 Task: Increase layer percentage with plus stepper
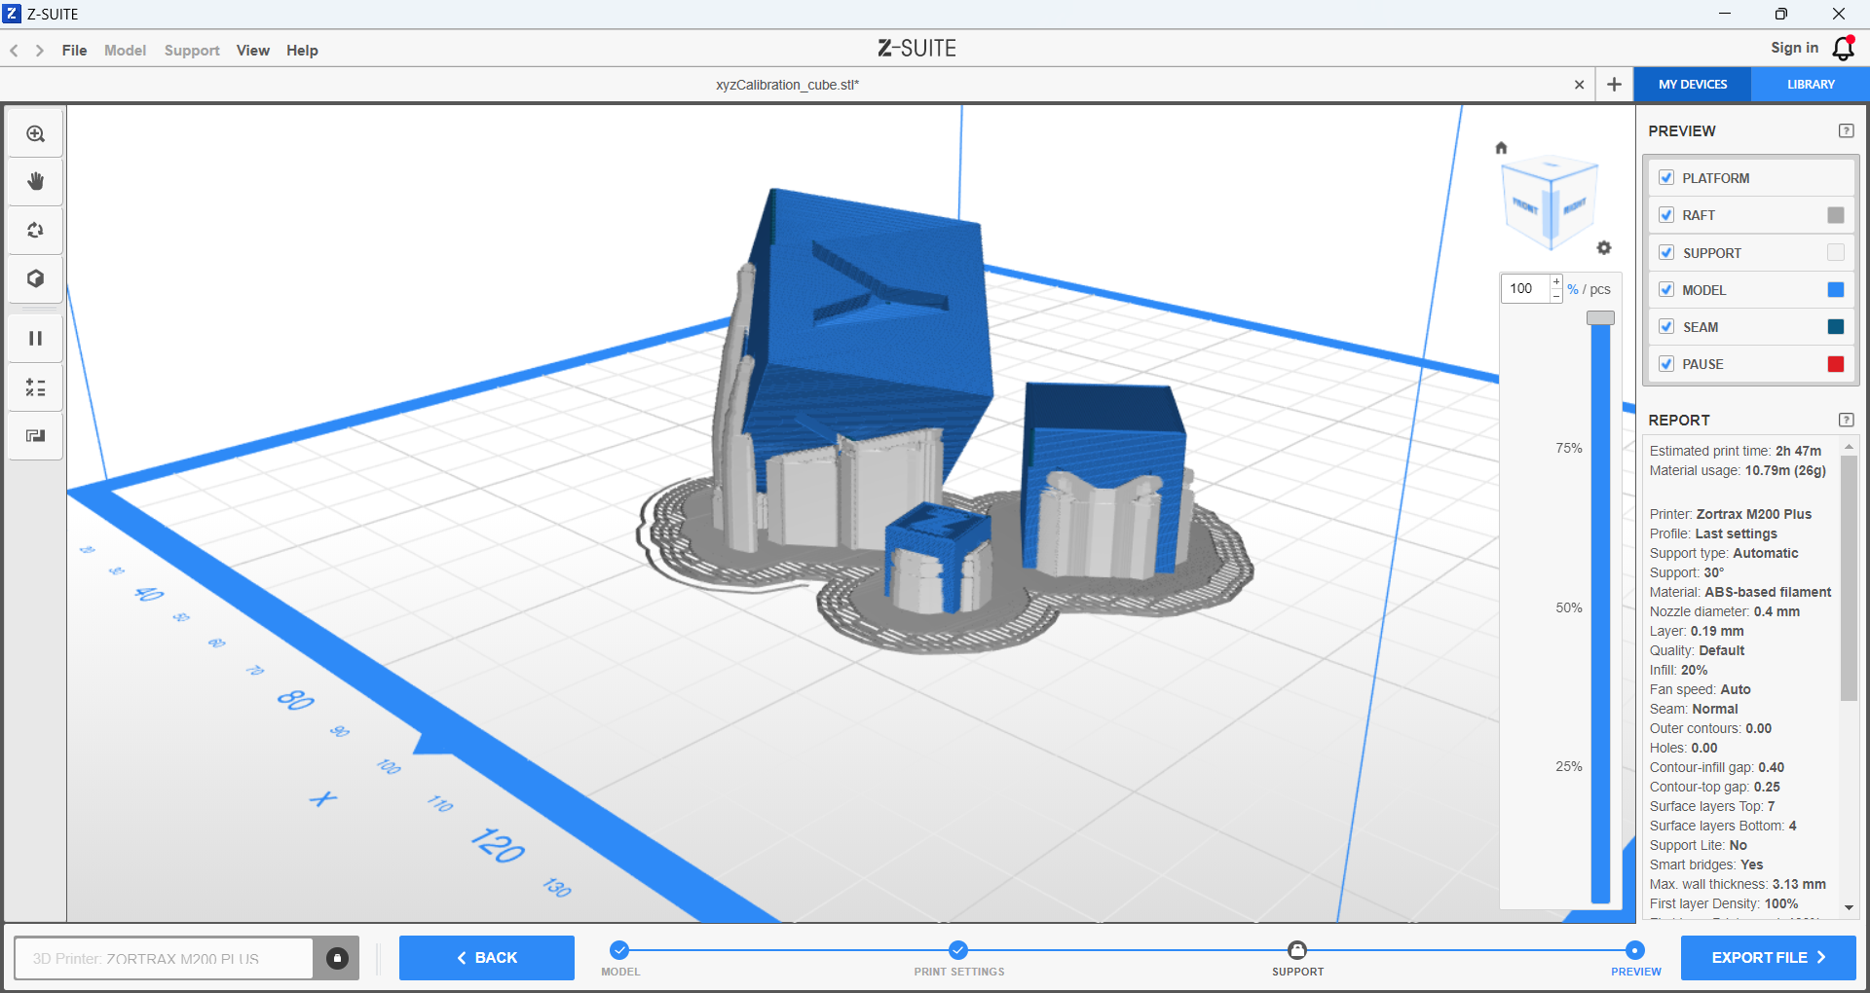pos(1556,282)
